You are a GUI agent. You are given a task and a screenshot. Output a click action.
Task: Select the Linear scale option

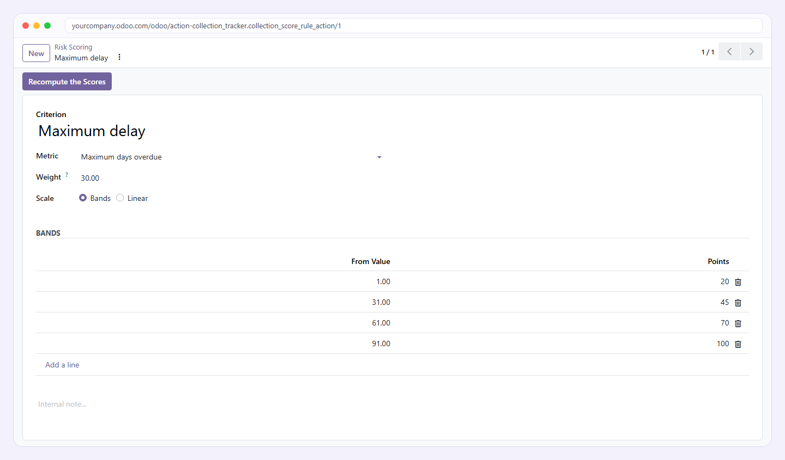point(120,198)
